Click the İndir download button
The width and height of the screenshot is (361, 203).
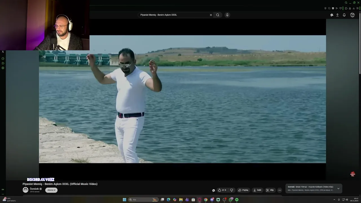coord(257,190)
